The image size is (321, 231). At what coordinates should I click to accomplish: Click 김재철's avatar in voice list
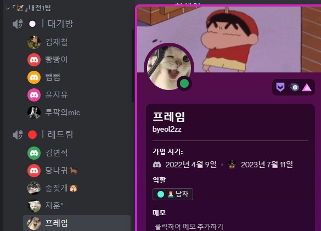(34, 42)
